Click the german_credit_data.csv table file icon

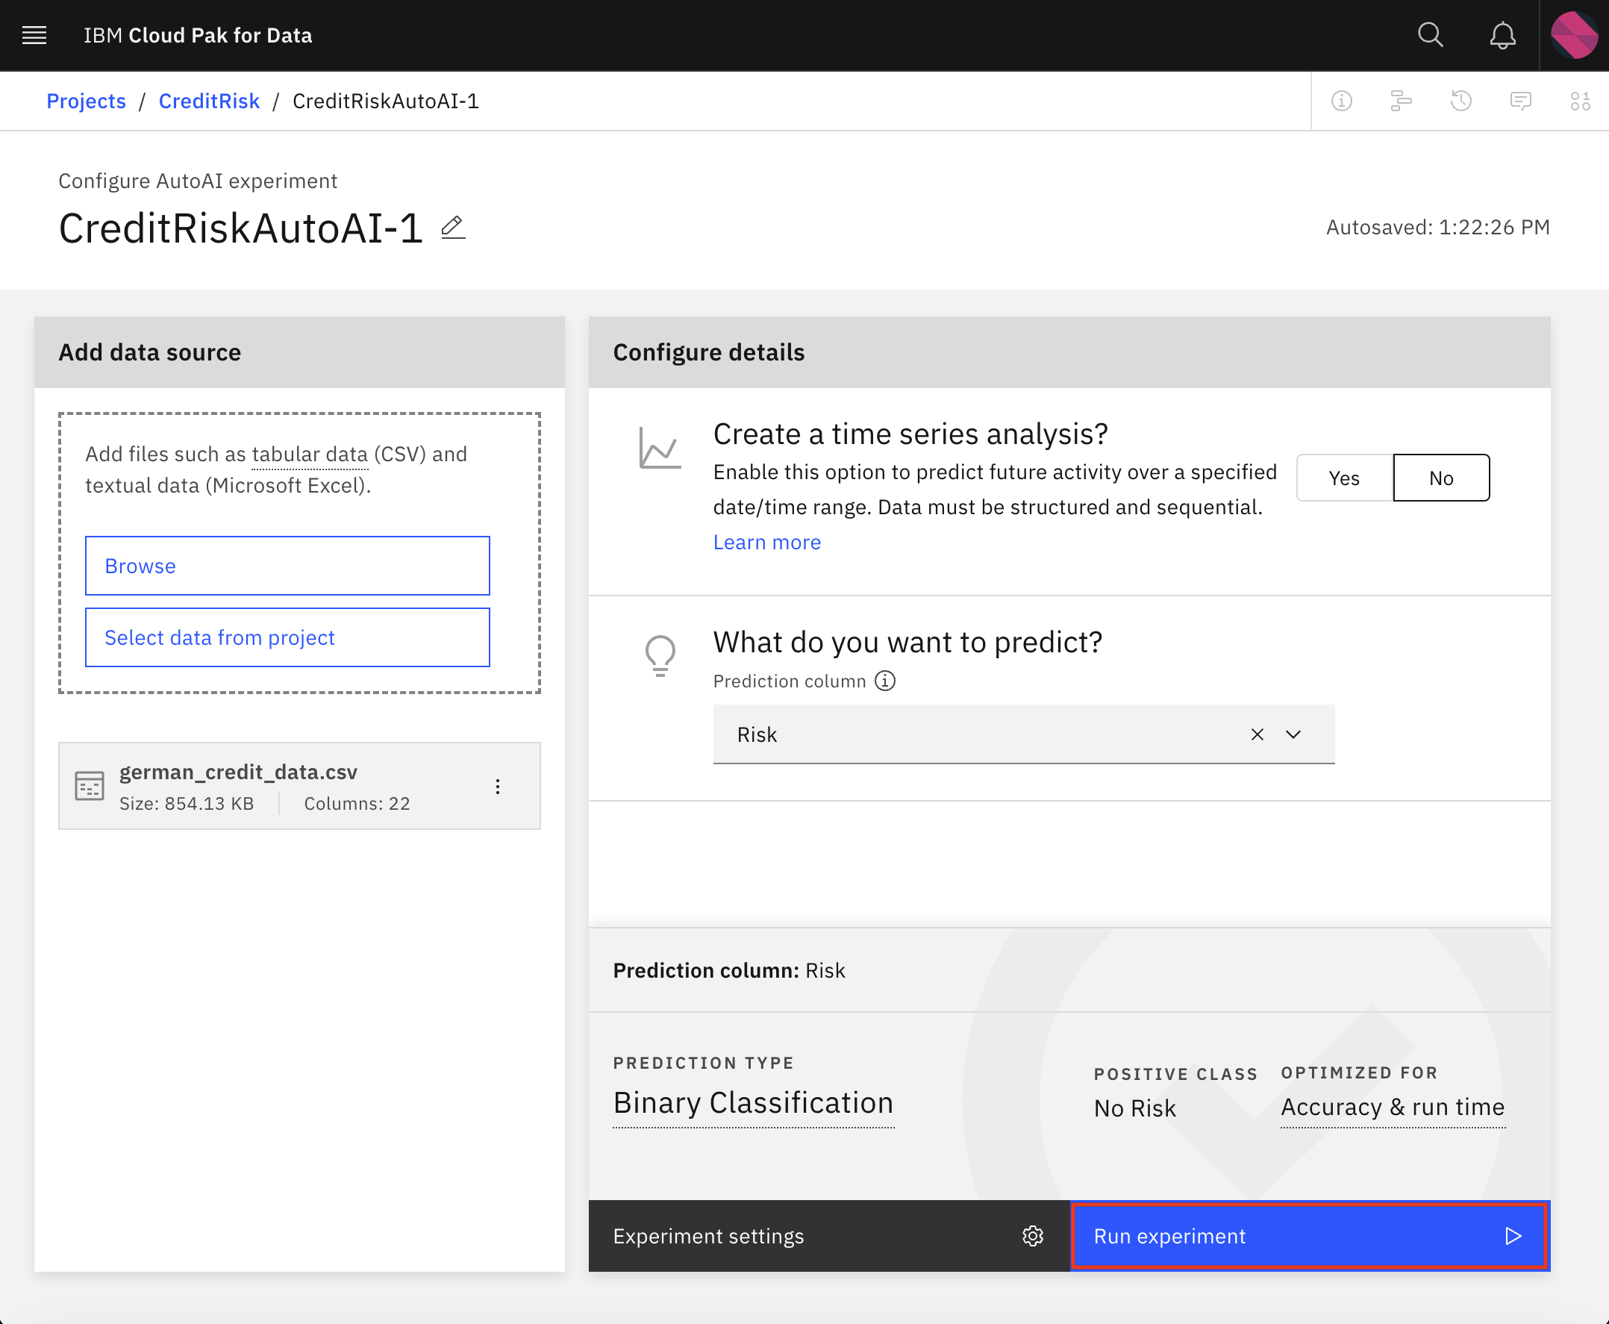90,786
